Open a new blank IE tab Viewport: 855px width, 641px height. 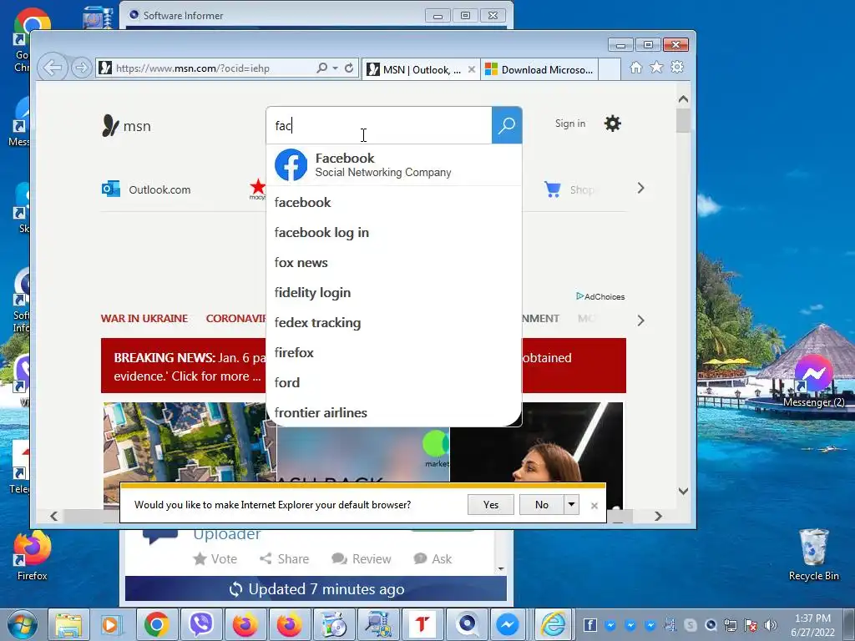click(x=610, y=70)
